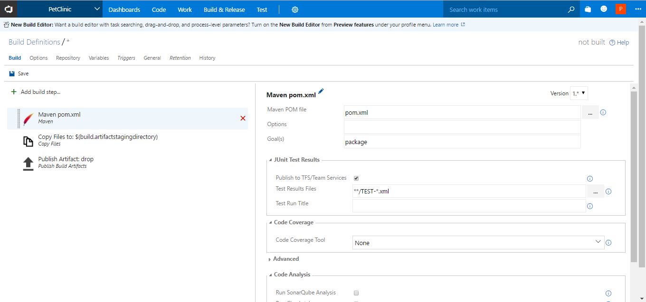Switch to the General tab
The image size is (646, 302).
coord(152,58)
